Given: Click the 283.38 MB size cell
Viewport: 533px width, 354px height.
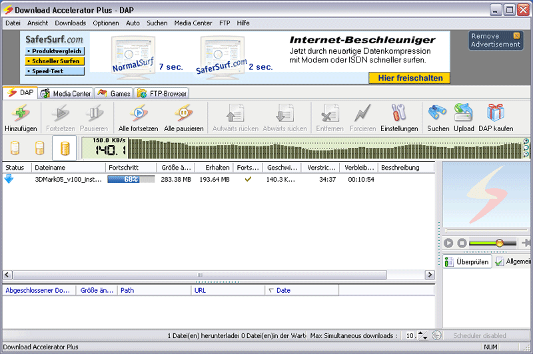Looking at the screenshot, I should 176,179.
